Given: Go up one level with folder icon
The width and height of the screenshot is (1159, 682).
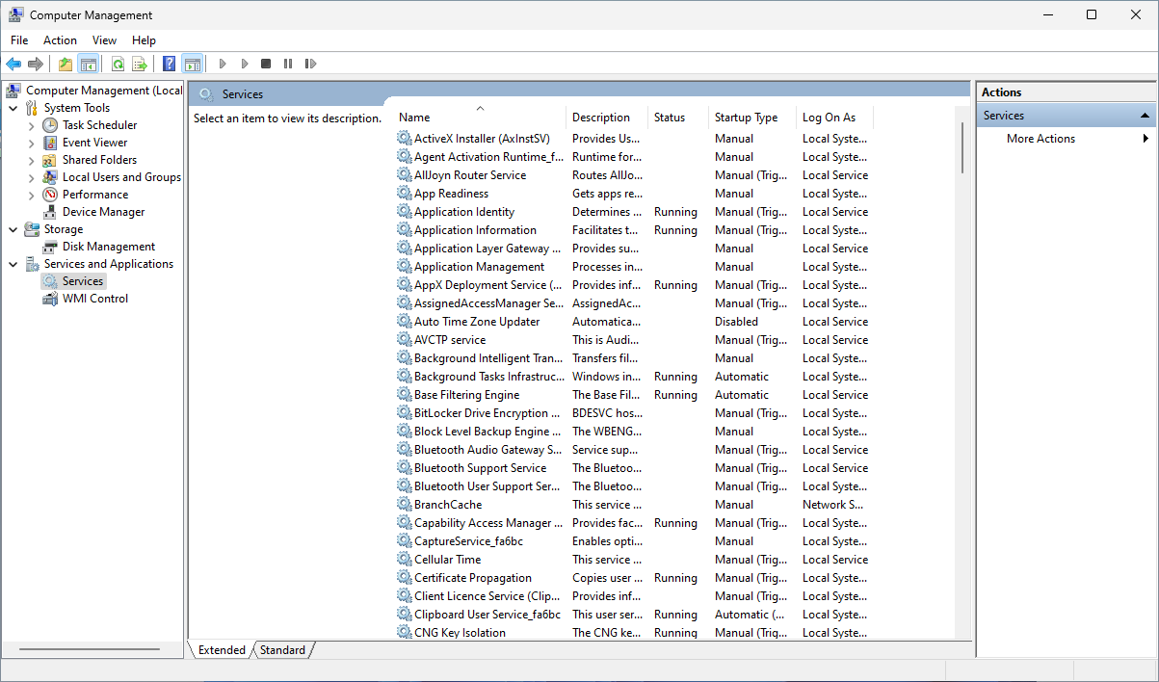Looking at the screenshot, I should (66, 64).
